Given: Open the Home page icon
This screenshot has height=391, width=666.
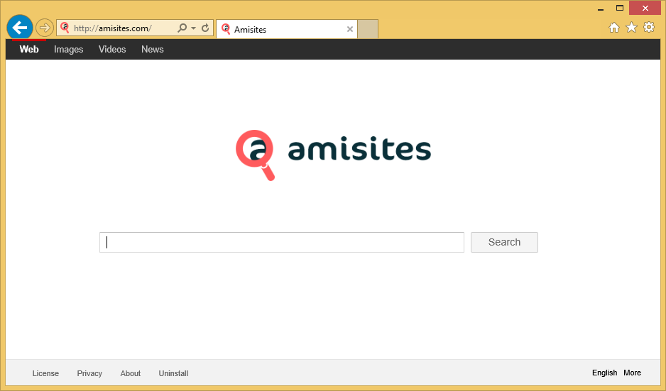Looking at the screenshot, I should point(614,28).
